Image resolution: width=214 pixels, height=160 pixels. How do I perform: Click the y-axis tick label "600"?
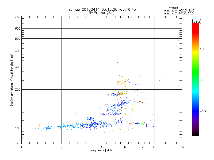click(x=18, y=29)
